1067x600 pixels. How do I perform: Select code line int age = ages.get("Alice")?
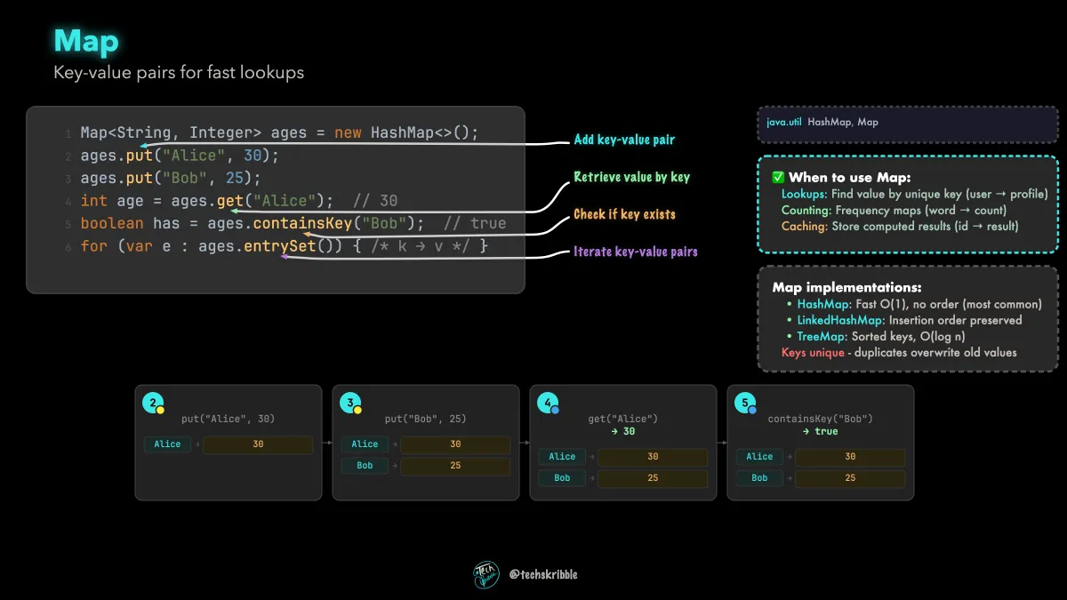coord(207,201)
